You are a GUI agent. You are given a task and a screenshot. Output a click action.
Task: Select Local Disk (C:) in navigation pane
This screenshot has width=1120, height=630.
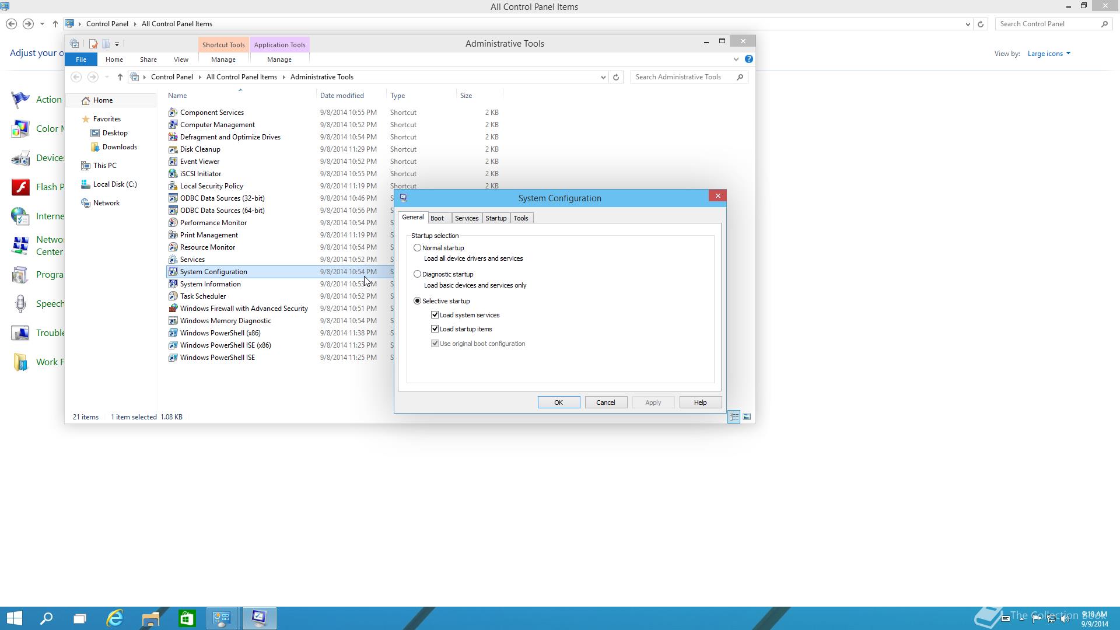(115, 184)
